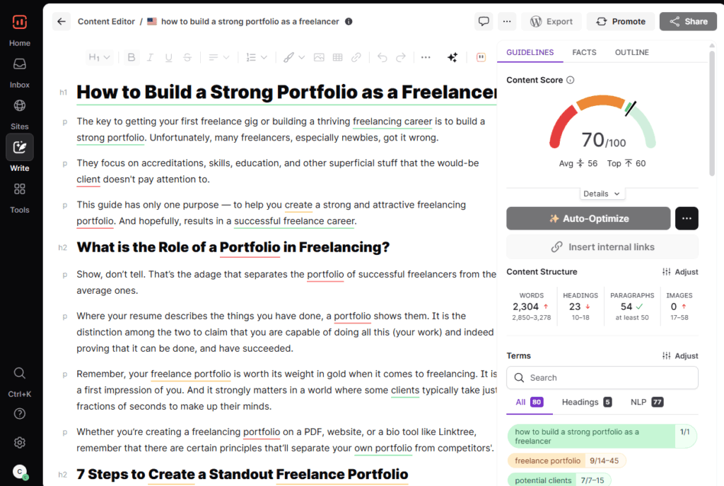The height and width of the screenshot is (486, 724).
Task: Click Insert internal links button
Action: click(602, 247)
